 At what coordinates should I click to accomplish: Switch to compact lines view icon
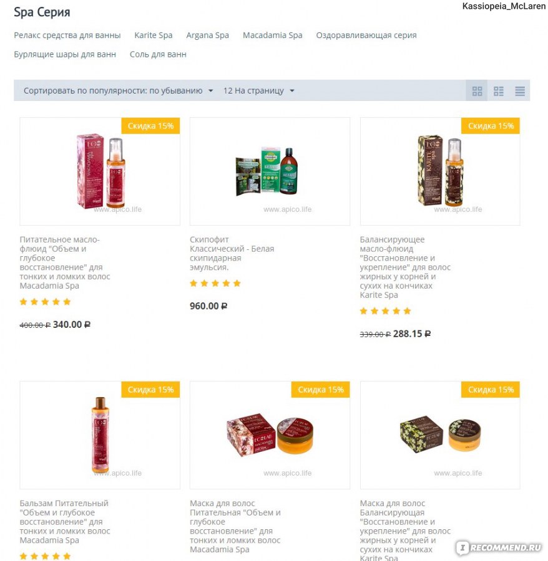coord(520,91)
